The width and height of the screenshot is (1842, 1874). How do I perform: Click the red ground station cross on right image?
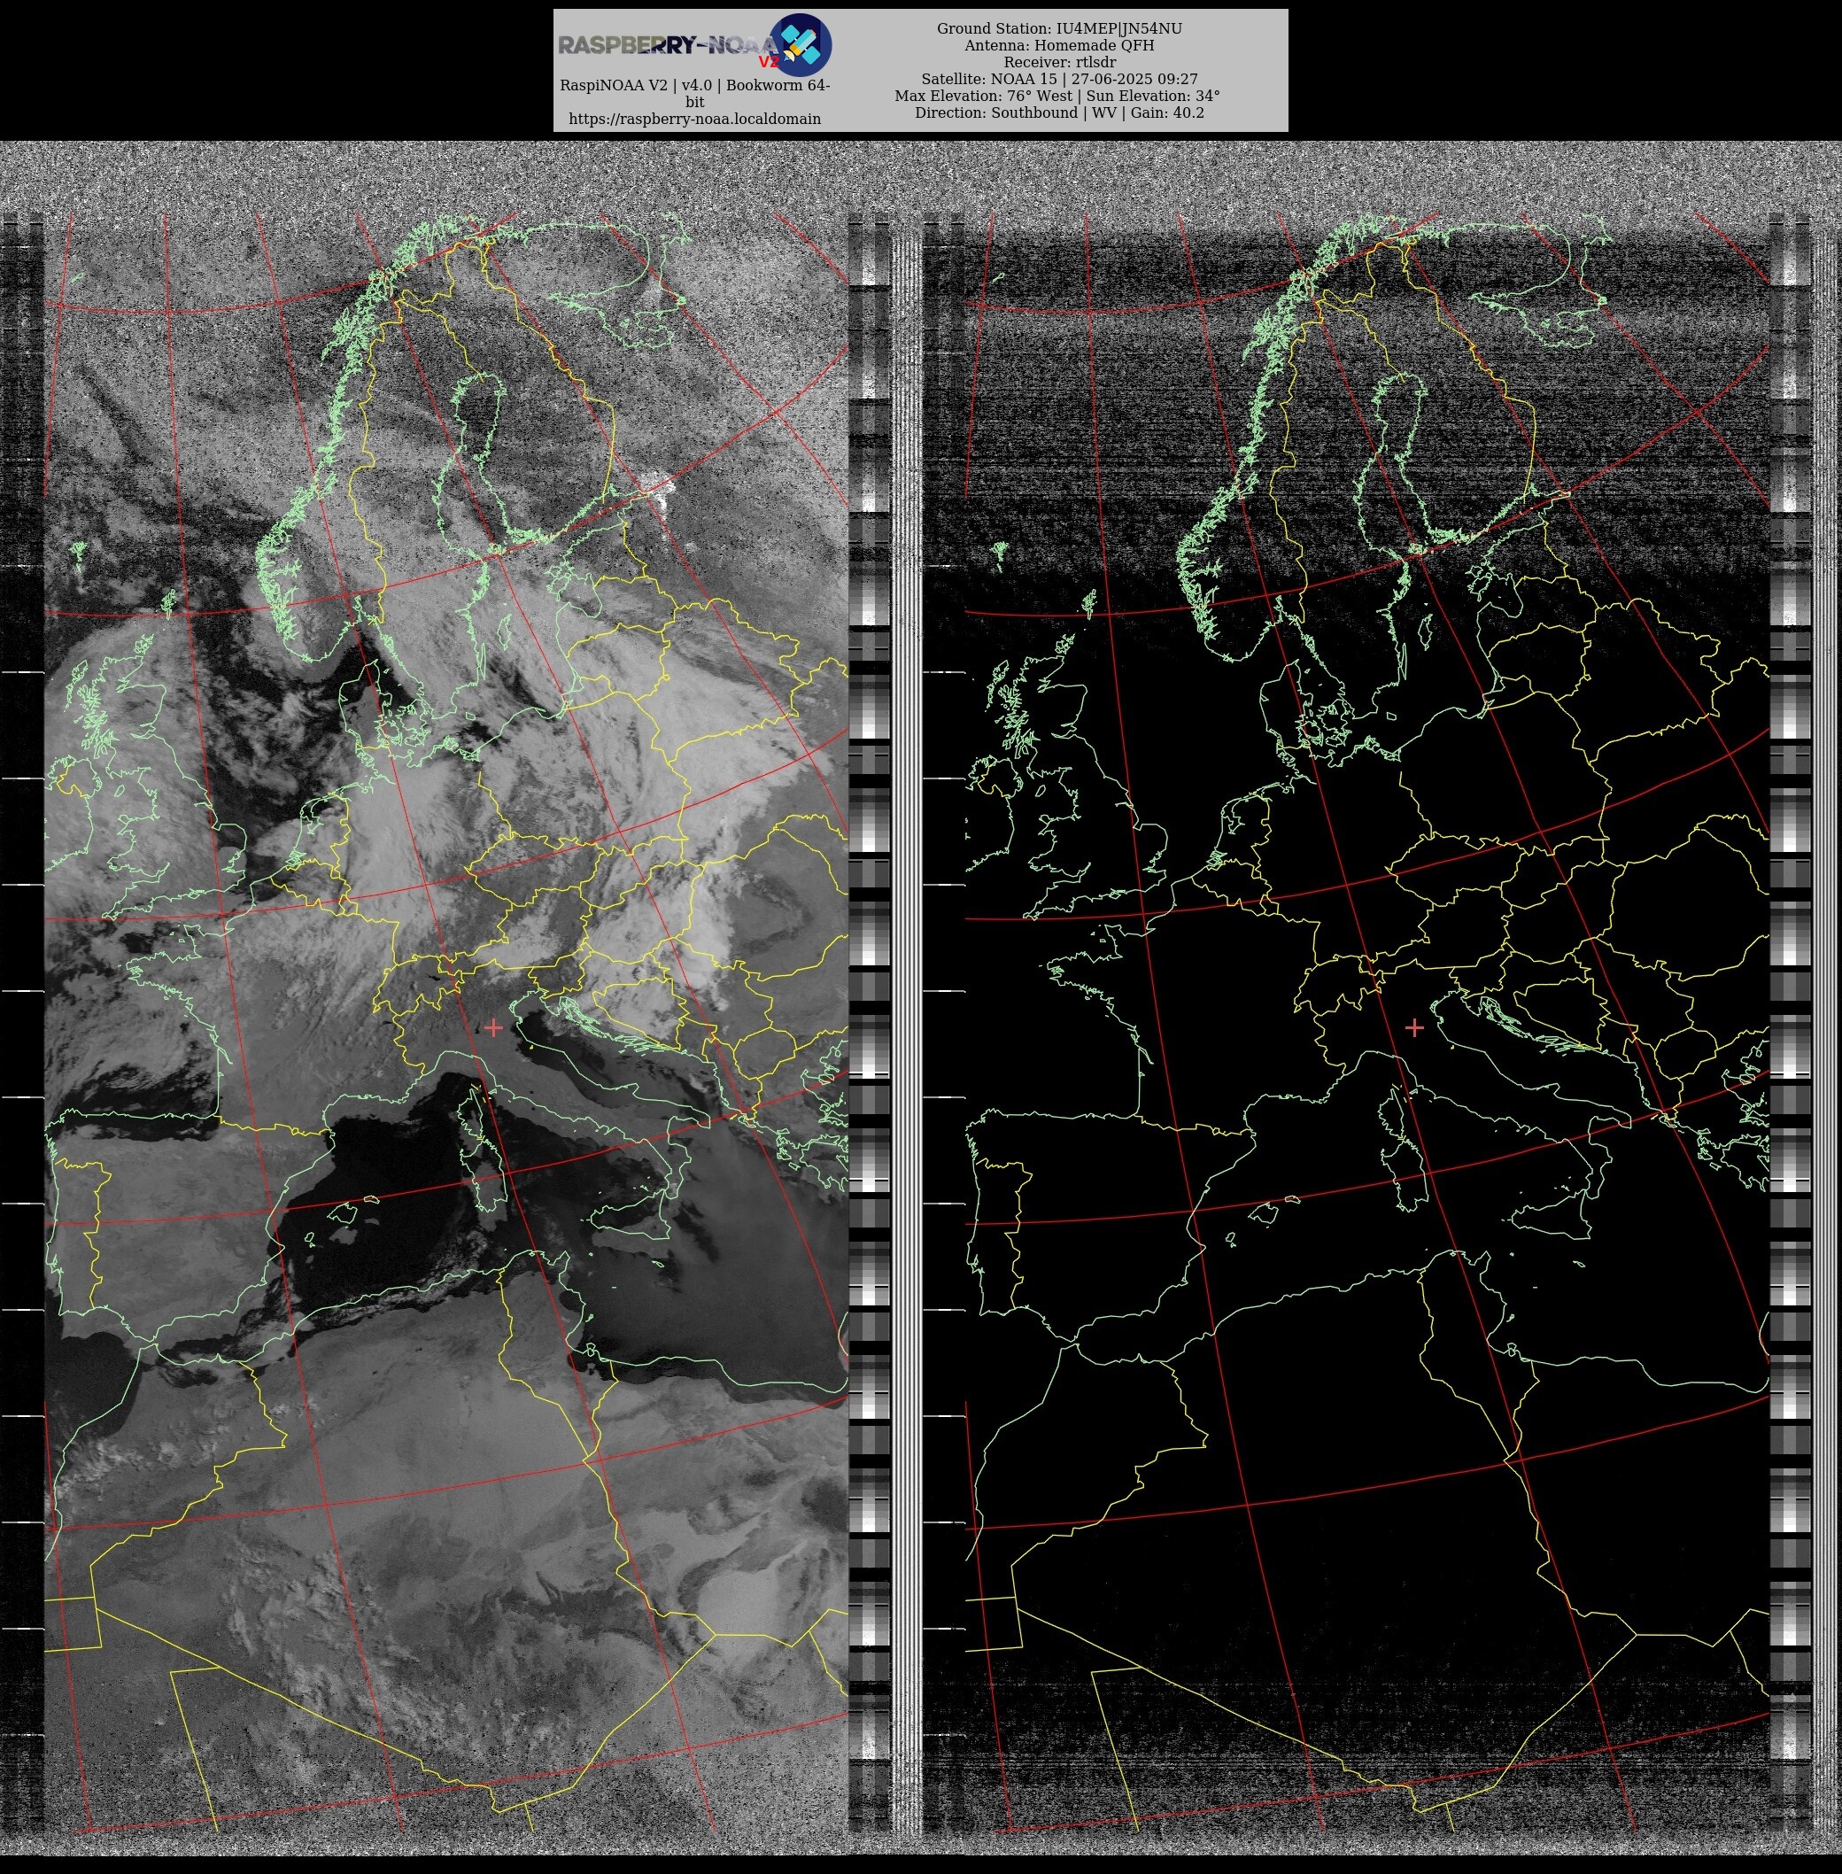click(1414, 1027)
